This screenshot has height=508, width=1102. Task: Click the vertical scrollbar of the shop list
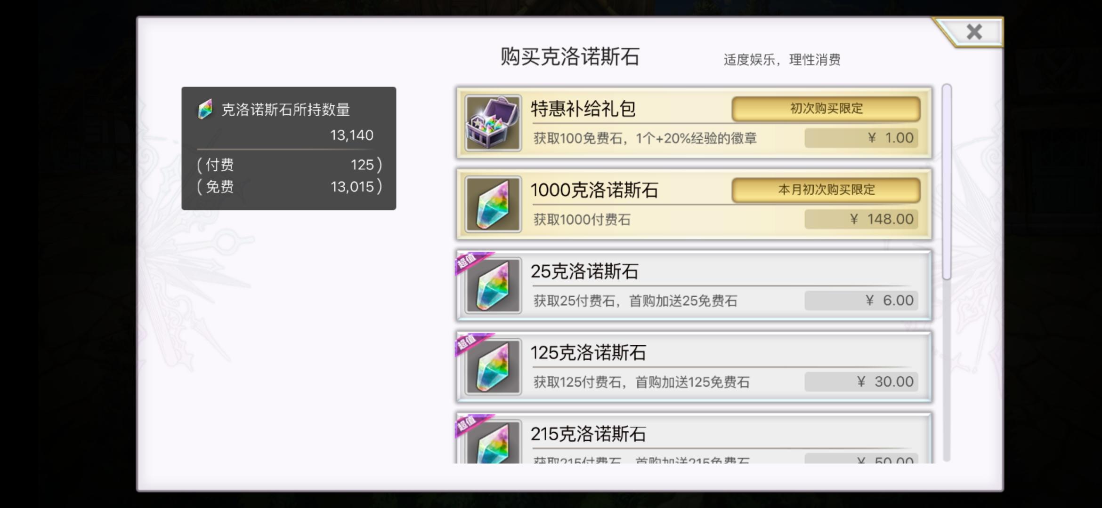point(947,273)
